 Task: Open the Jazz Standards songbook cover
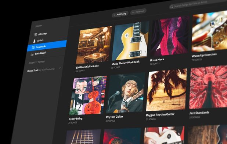pos(208,87)
